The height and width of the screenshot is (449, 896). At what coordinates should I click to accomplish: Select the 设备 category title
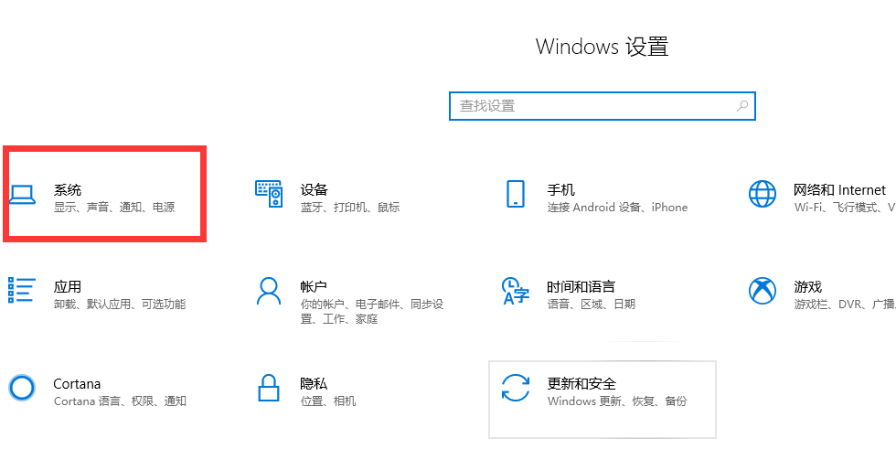pos(315,189)
